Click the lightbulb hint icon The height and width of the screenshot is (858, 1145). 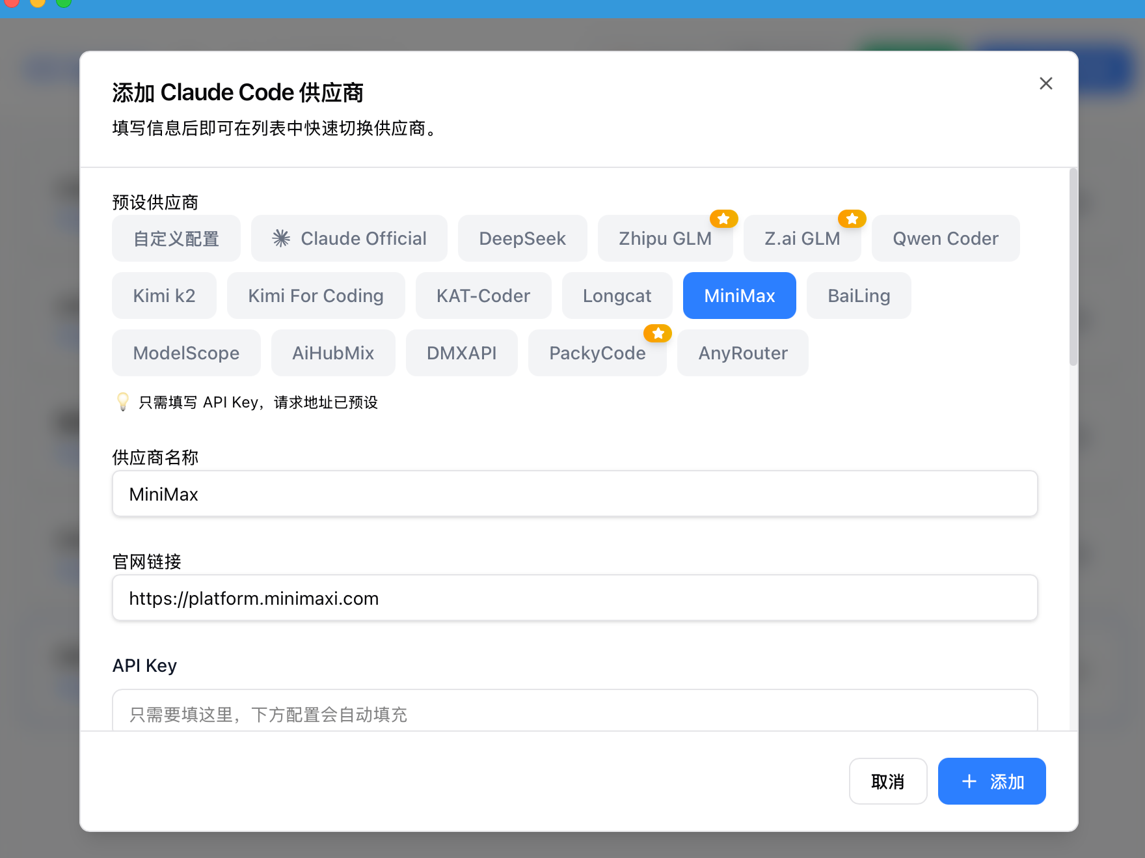pyautogui.click(x=122, y=402)
